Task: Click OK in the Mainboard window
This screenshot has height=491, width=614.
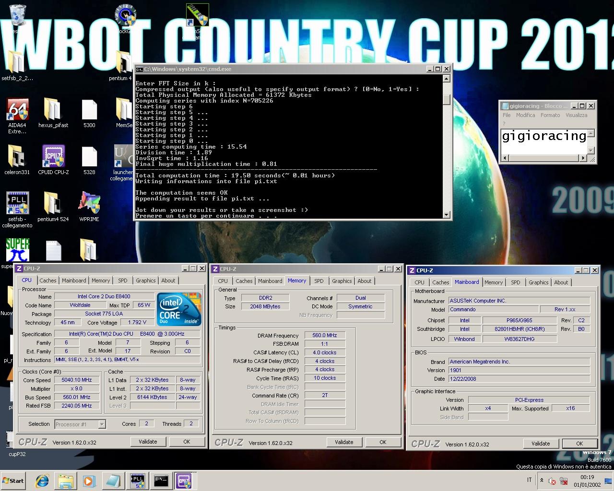Action: click(579, 444)
